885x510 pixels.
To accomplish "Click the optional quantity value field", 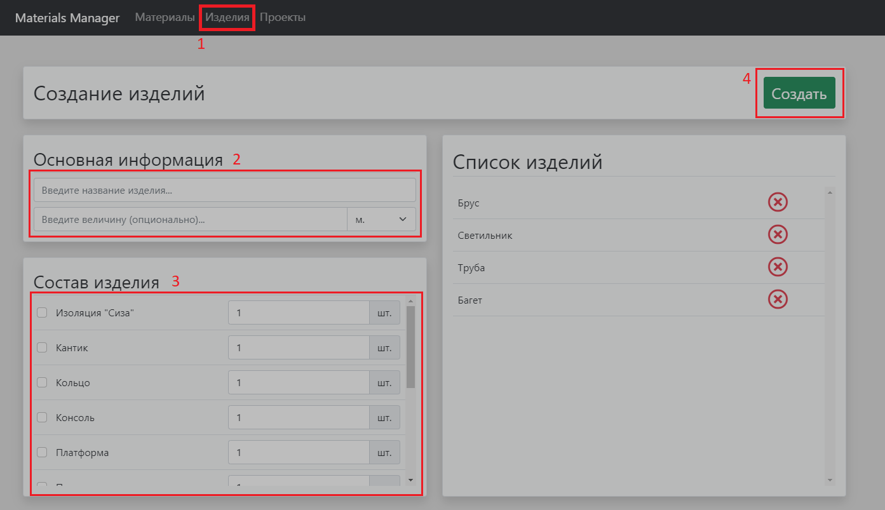I will point(191,219).
